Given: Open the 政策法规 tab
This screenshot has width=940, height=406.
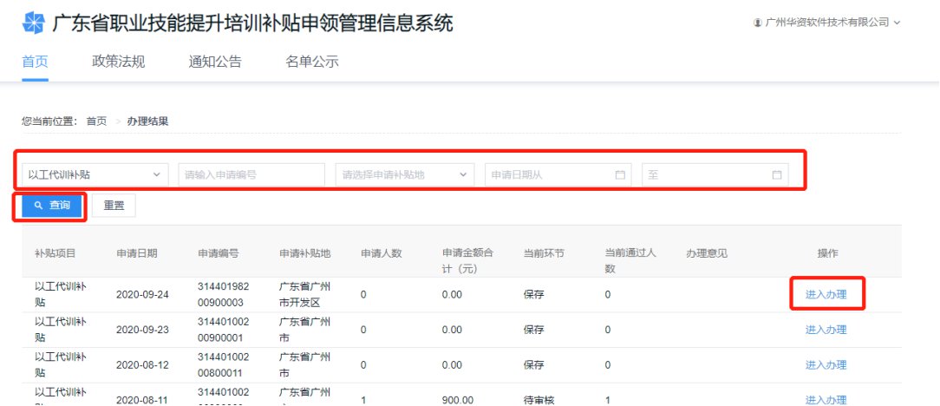Looking at the screenshot, I should pyautogui.click(x=118, y=62).
